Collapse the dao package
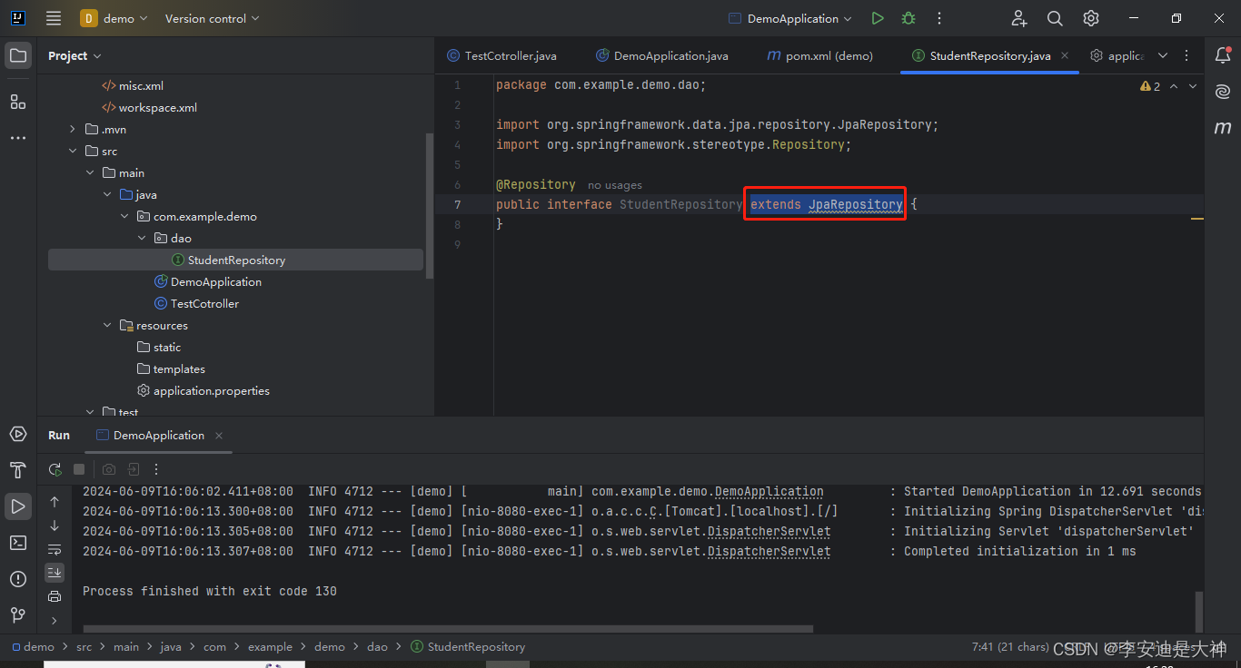 click(142, 239)
